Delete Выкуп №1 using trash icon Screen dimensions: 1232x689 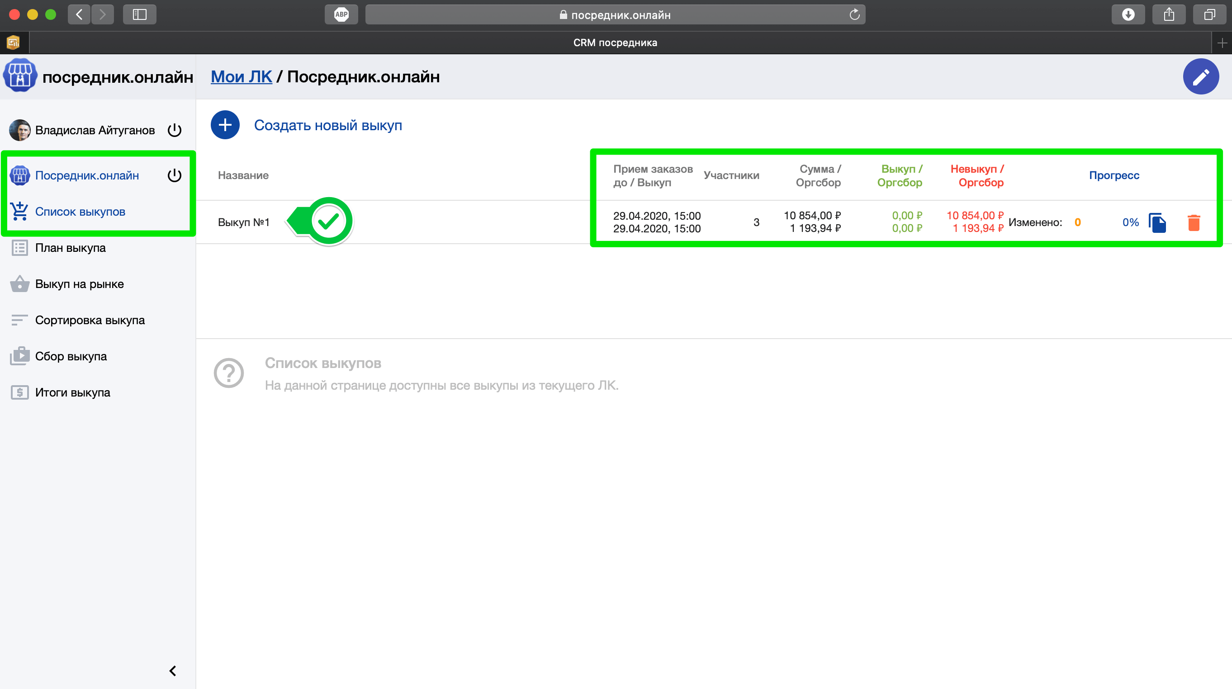pyautogui.click(x=1194, y=223)
